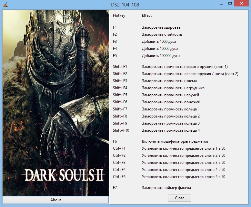Image resolution: width=251 pixels, height=207 pixels.
Task: Maximize the DS2-104-108 window
Action: point(230,3)
